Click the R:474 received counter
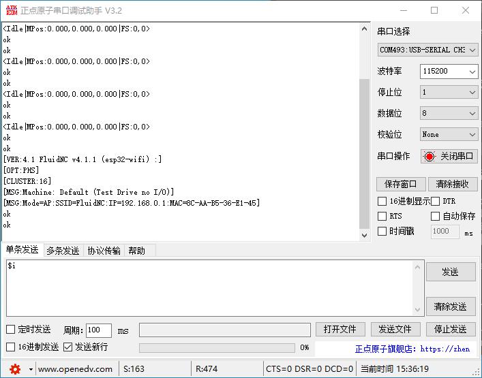The width and height of the screenshot is (482, 378). (207, 368)
